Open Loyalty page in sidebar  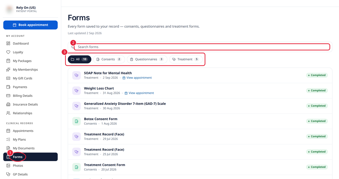tap(30, 52)
